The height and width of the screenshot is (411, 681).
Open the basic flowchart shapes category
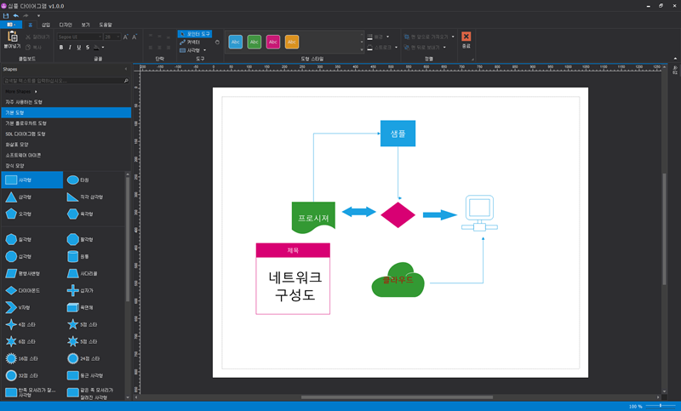pos(66,123)
